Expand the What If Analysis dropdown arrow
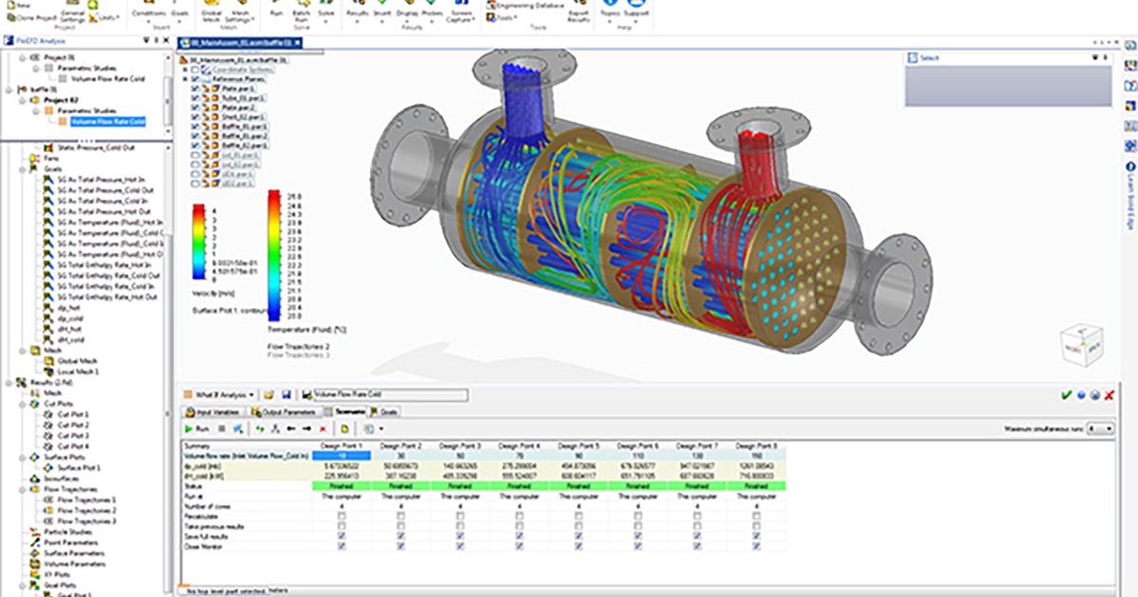This screenshot has width=1138, height=597. 251,394
